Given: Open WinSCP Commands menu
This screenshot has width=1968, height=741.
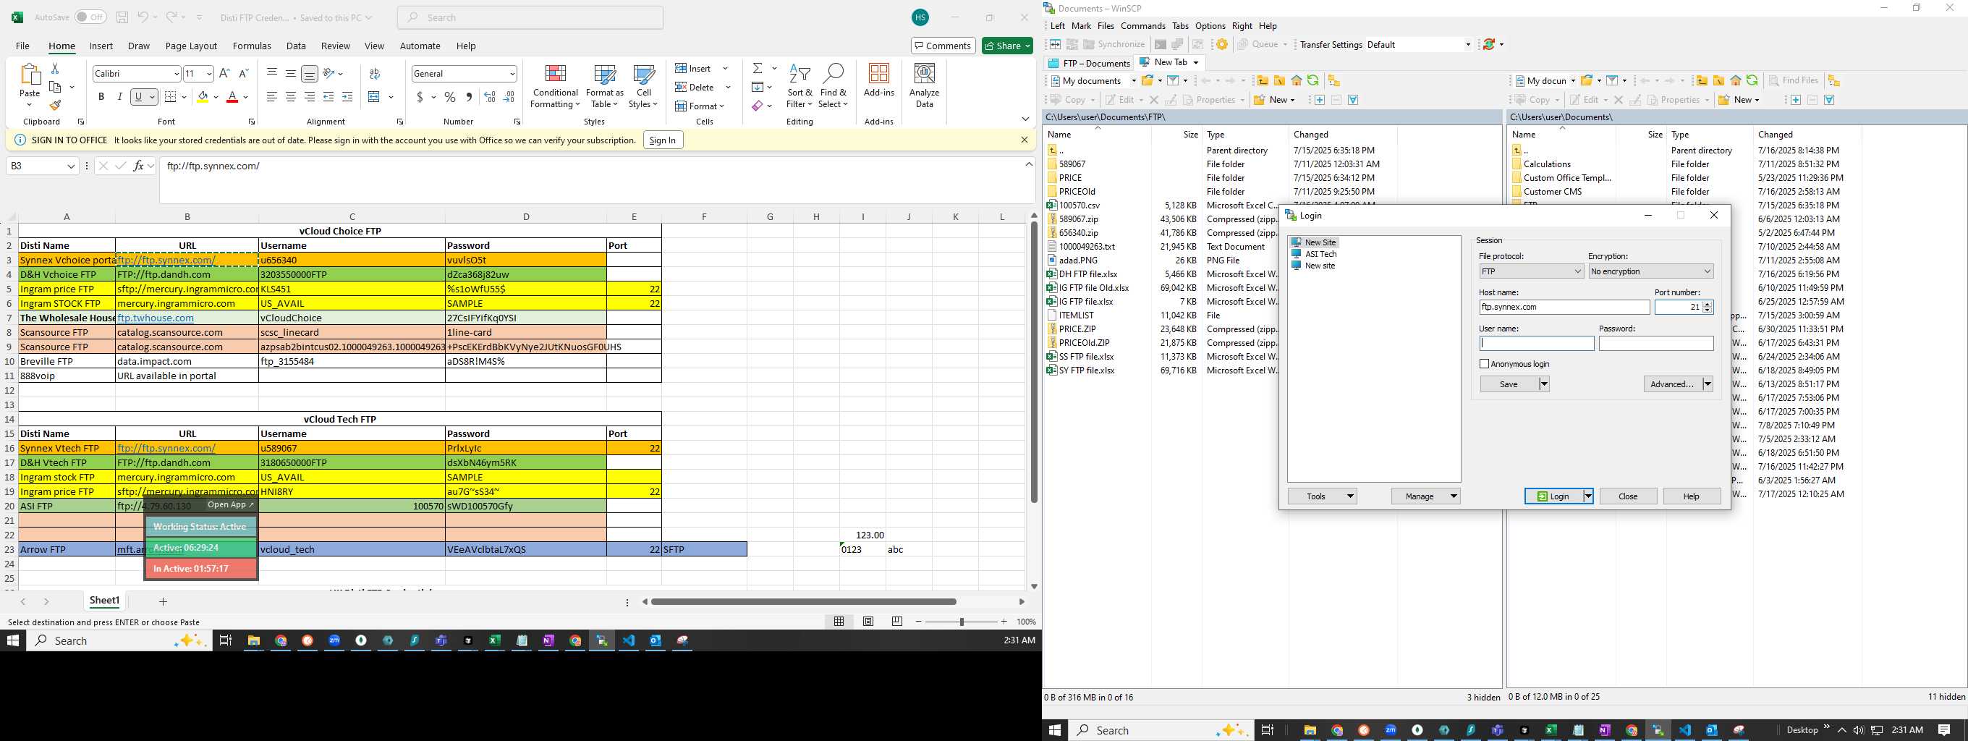Looking at the screenshot, I should [1143, 26].
